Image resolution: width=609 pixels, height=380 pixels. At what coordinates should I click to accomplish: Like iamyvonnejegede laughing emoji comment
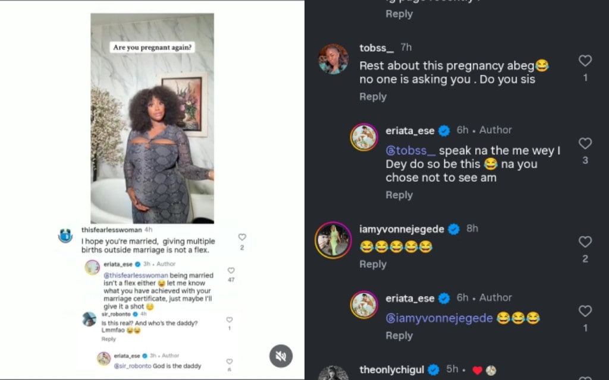(585, 242)
